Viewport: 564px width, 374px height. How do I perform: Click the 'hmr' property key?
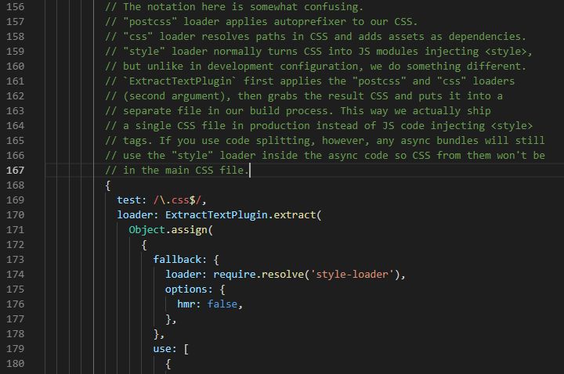[186, 304]
